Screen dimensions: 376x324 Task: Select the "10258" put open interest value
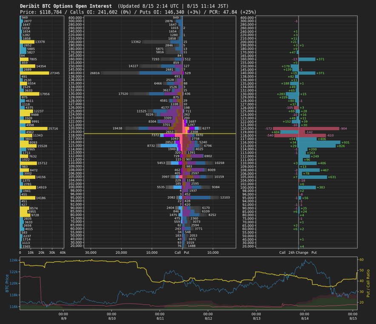(219, 163)
